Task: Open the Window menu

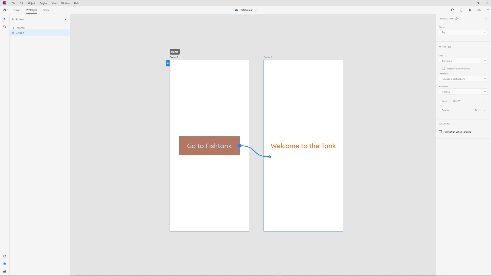Action: click(65, 3)
